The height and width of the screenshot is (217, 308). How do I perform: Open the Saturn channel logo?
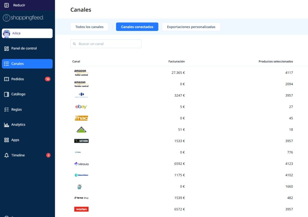81,141
